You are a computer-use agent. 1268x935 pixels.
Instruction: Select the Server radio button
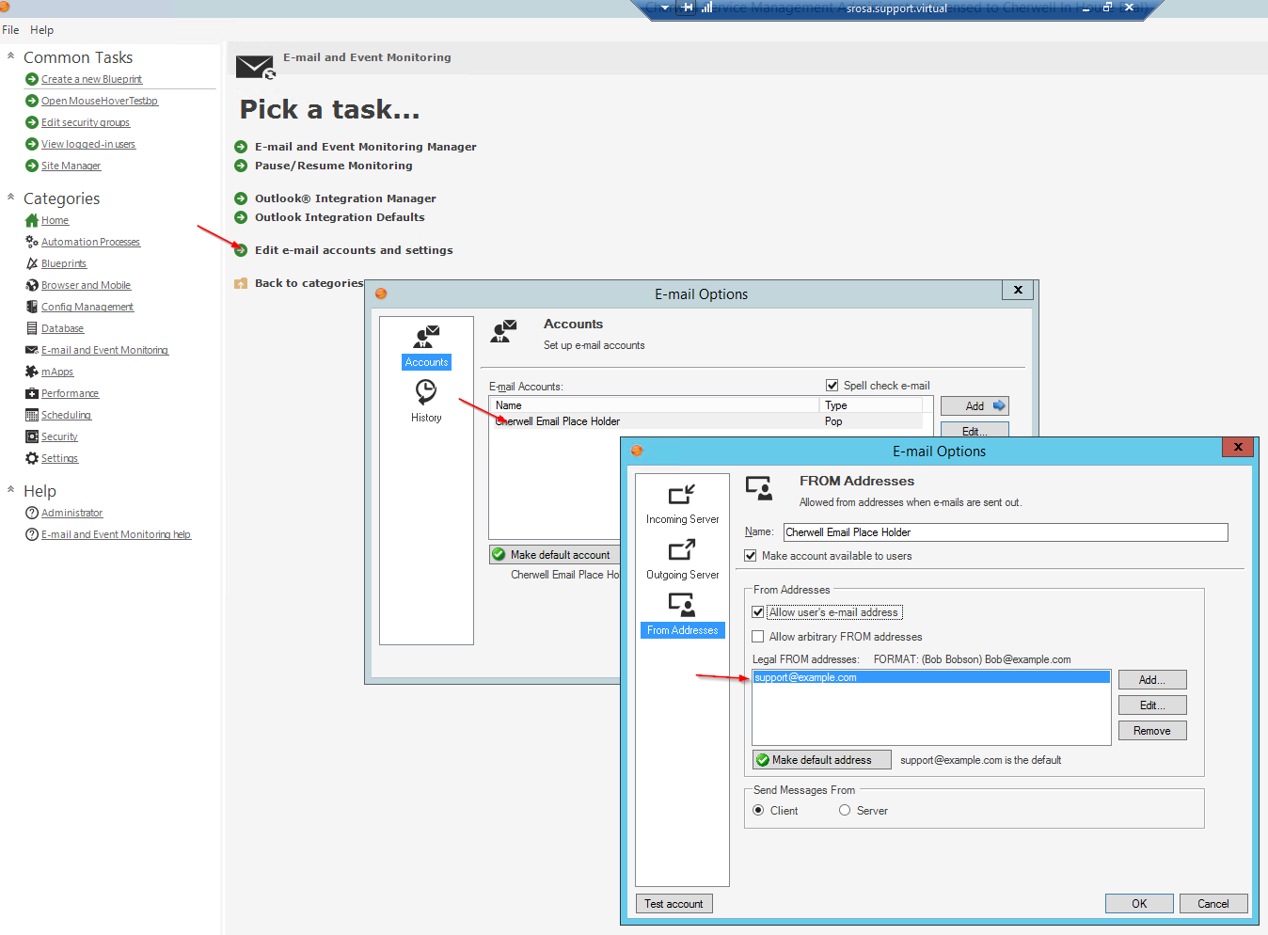[845, 811]
